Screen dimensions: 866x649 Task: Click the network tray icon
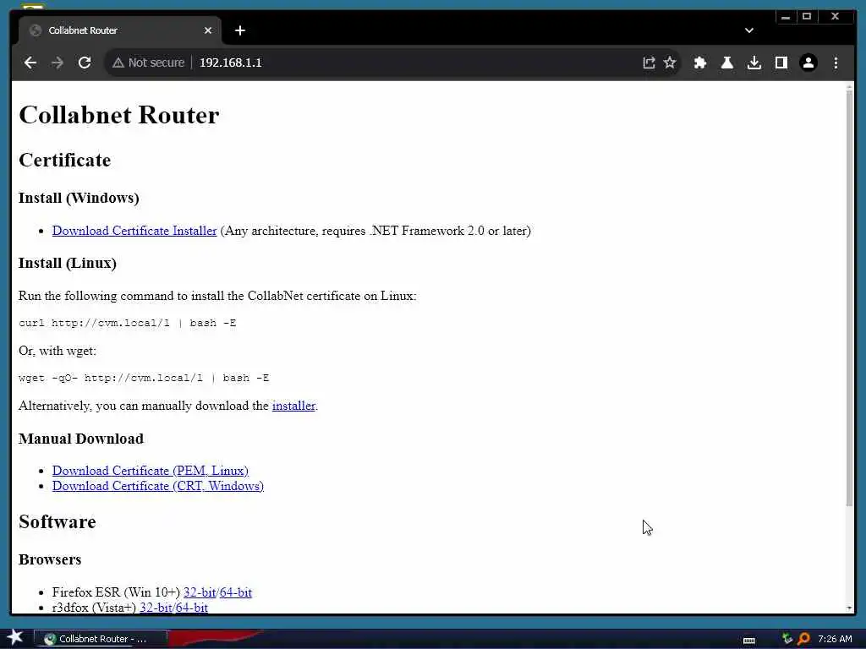pyautogui.click(x=787, y=639)
